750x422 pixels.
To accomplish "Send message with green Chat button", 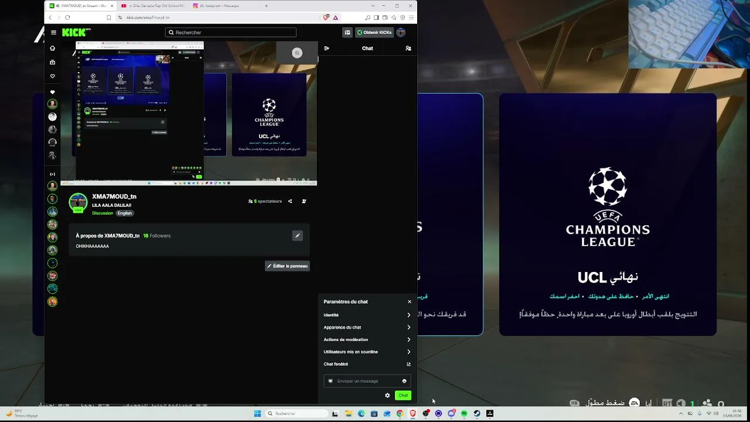I will (403, 396).
